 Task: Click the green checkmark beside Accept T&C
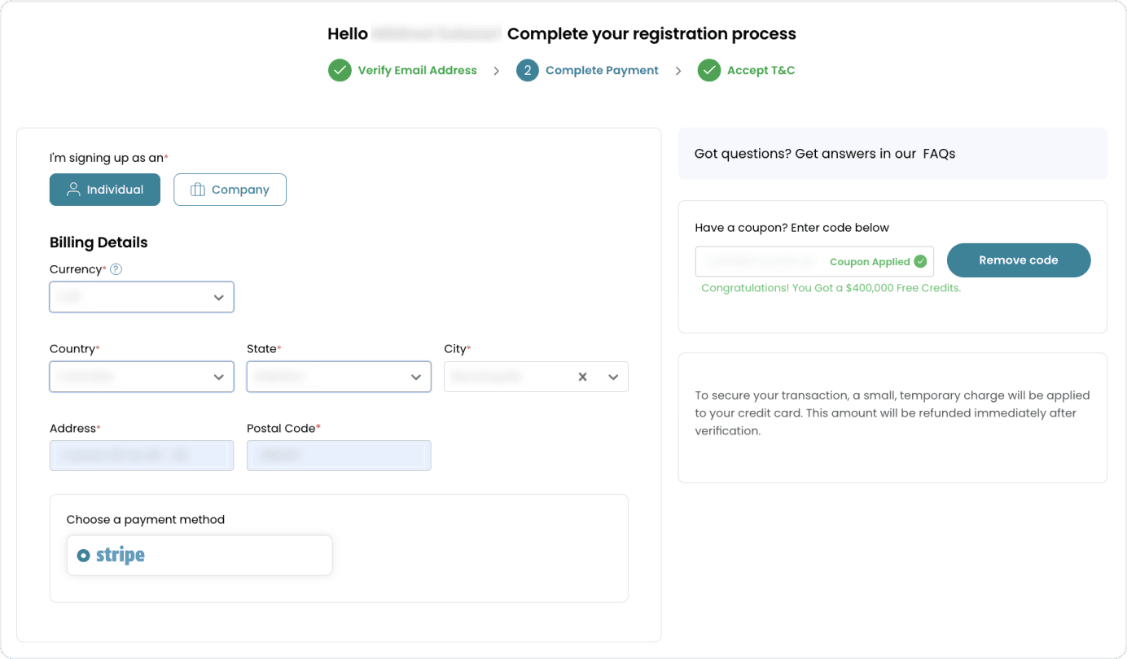pos(709,71)
